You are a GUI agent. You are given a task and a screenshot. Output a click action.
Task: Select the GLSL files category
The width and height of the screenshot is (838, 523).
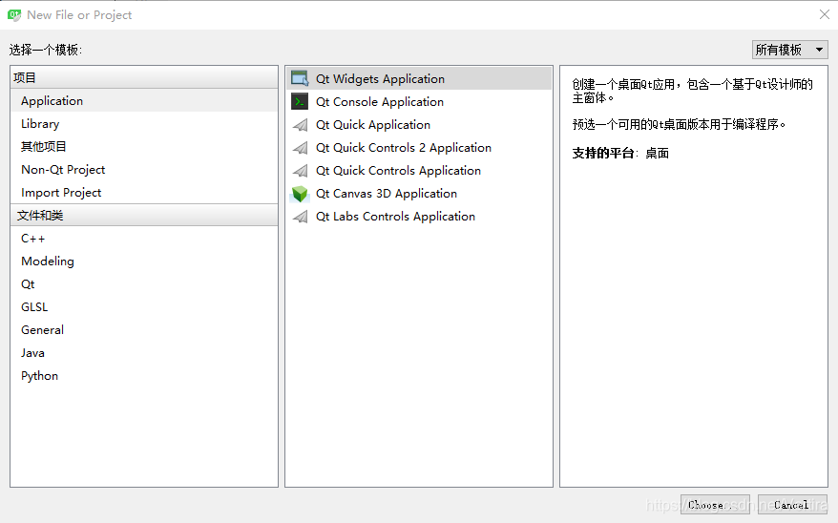[x=144, y=307]
